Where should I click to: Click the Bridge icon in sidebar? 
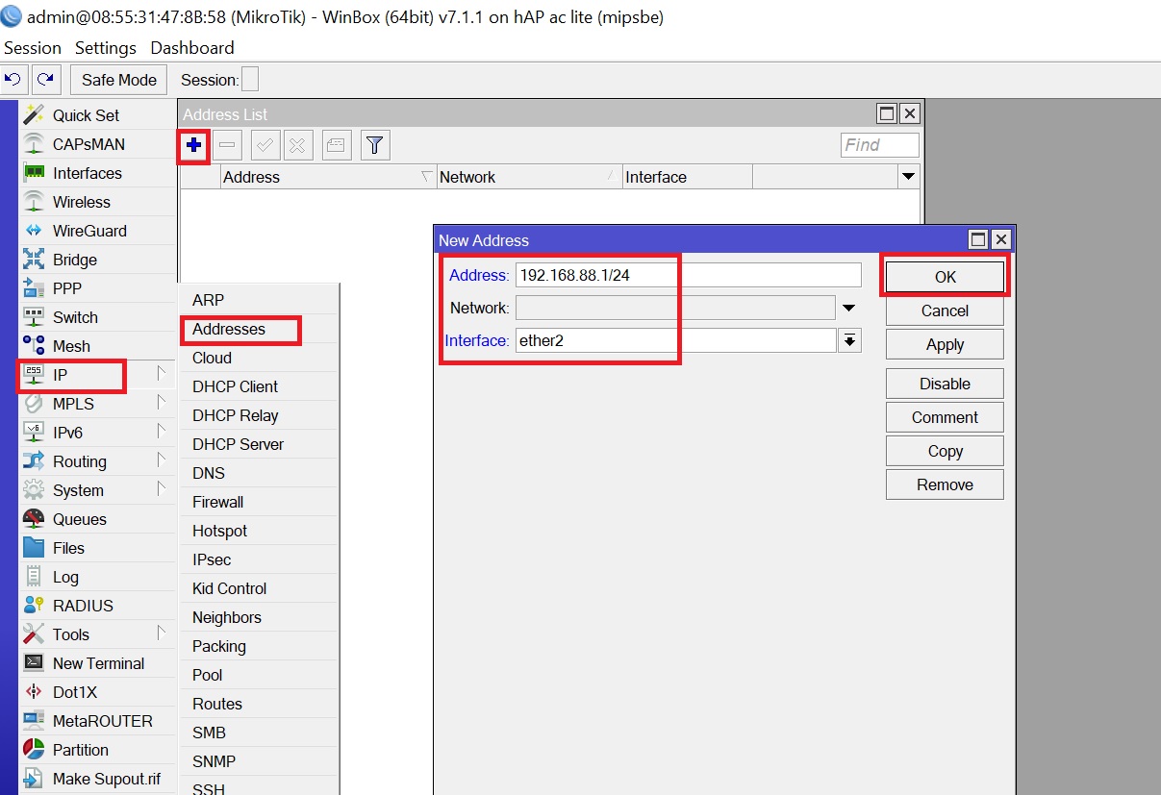click(35, 259)
